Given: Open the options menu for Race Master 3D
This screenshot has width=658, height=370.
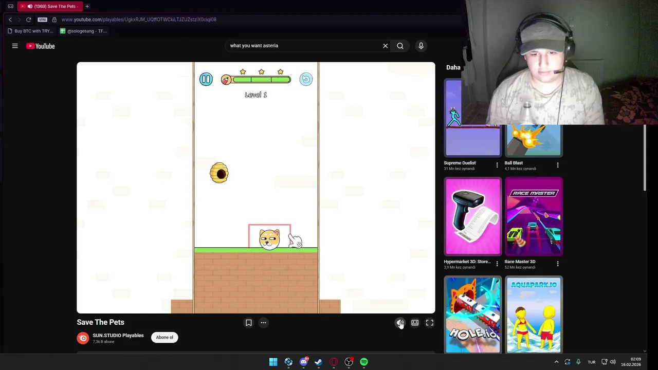Looking at the screenshot, I should tap(558, 264).
